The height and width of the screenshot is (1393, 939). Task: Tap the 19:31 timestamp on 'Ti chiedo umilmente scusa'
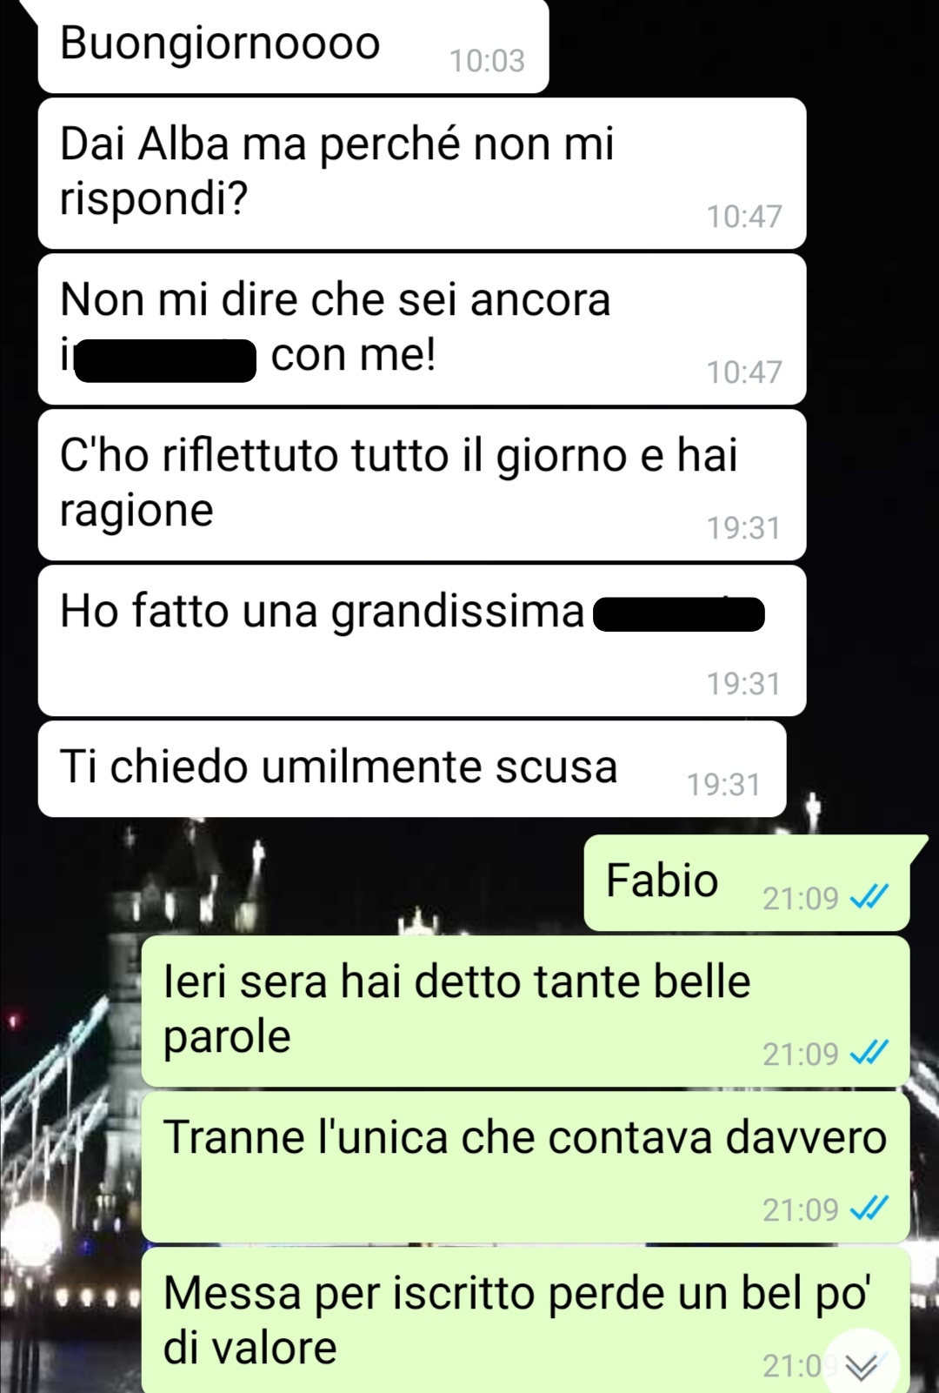[723, 785]
